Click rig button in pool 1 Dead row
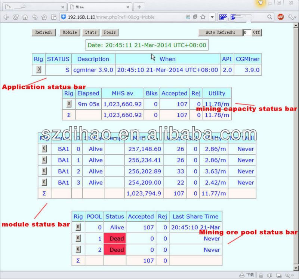This screenshot has width=299, height=279. (78, 238)
